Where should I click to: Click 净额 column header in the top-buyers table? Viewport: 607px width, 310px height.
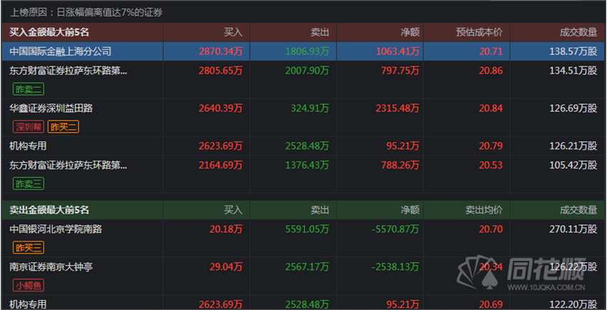point(410,32)
